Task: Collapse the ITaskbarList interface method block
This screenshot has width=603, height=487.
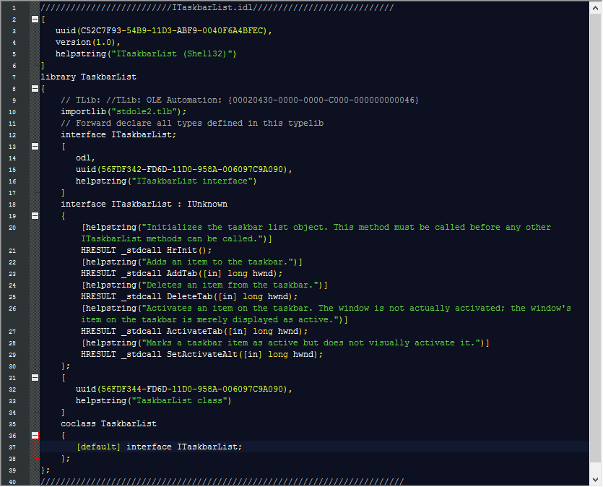Action: pyautogui.click(x=34, y=215)
